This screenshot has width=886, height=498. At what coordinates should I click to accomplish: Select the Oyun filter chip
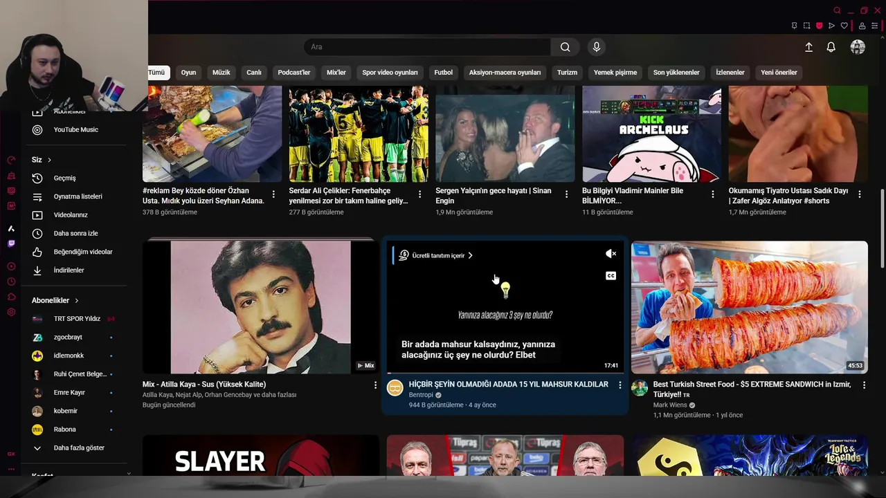188,72
